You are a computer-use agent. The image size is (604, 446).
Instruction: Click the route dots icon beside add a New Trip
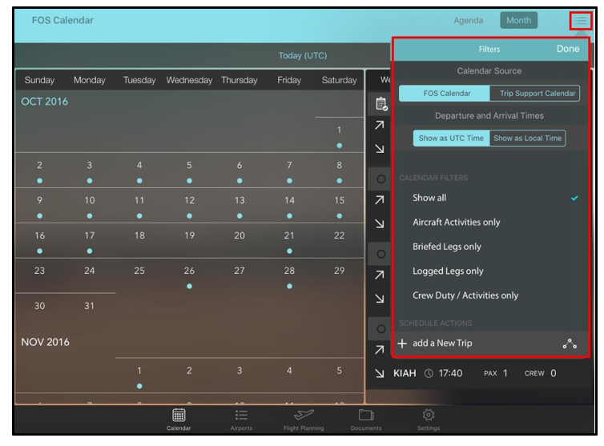(x=570, y=344)
